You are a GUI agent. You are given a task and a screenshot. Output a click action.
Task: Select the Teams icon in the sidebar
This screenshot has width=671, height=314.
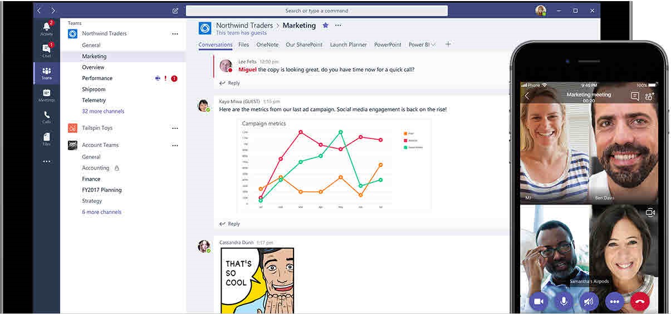[47, 73]
